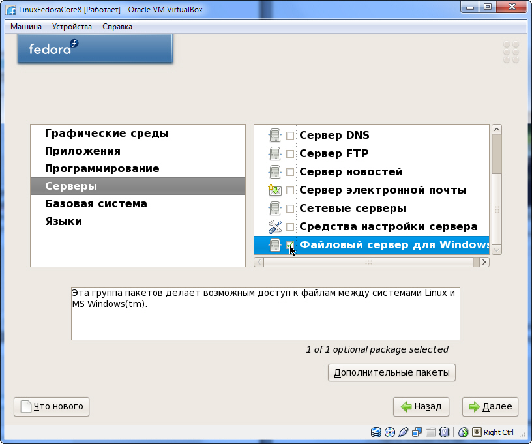The image size is (532, 444).
Task: Click the tools icon beside Средства настройки сервера
Action: pyautogui.click(x=275, y=227)
